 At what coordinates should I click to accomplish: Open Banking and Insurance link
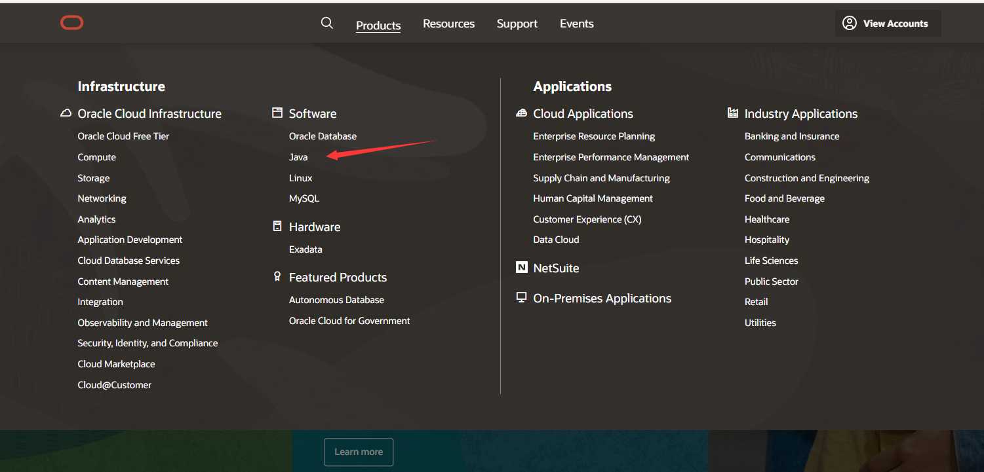pos(792,136)
